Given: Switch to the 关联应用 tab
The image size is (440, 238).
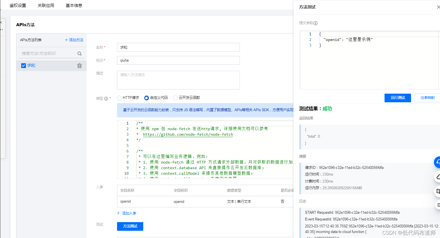Looking at the screenshot, I should 46,6.
